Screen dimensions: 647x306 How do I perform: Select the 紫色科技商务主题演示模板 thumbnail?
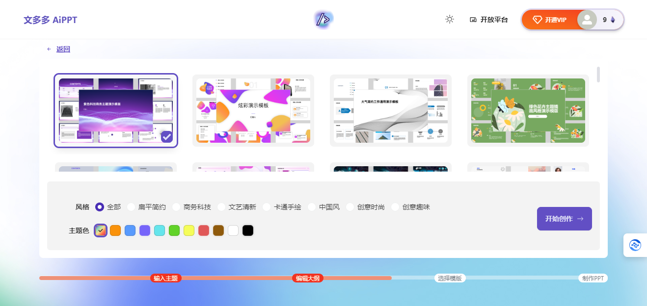coord(116,110)
